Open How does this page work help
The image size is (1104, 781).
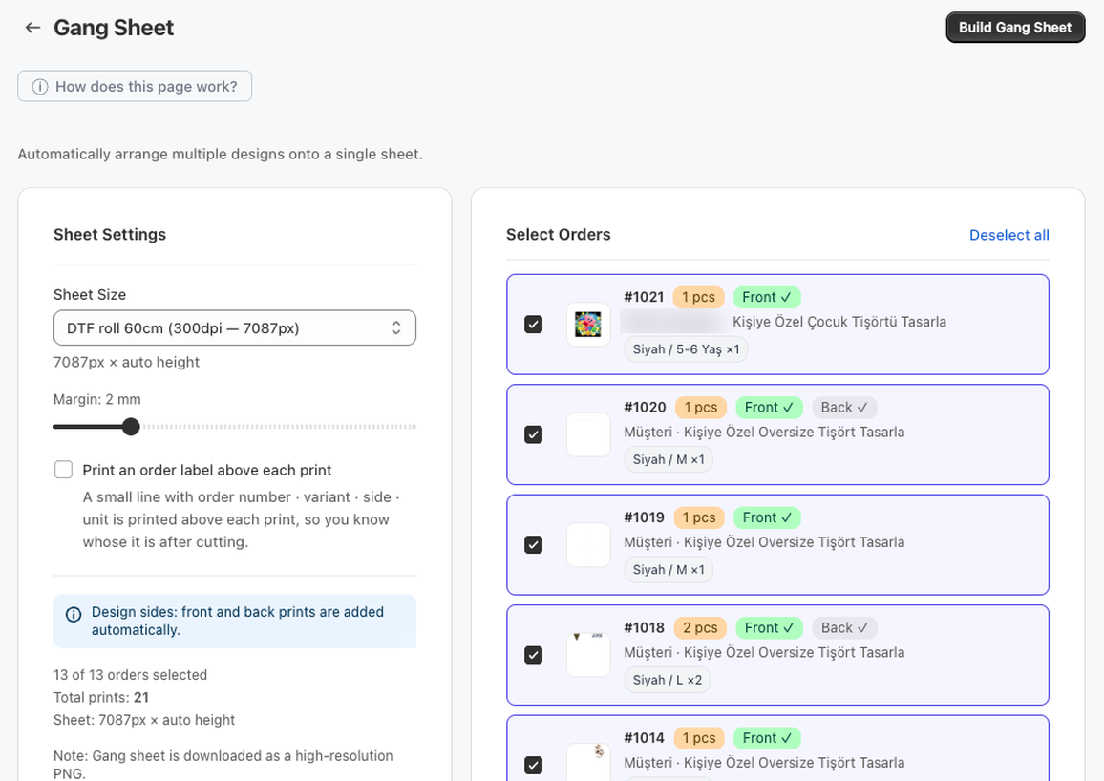point(135,86)
